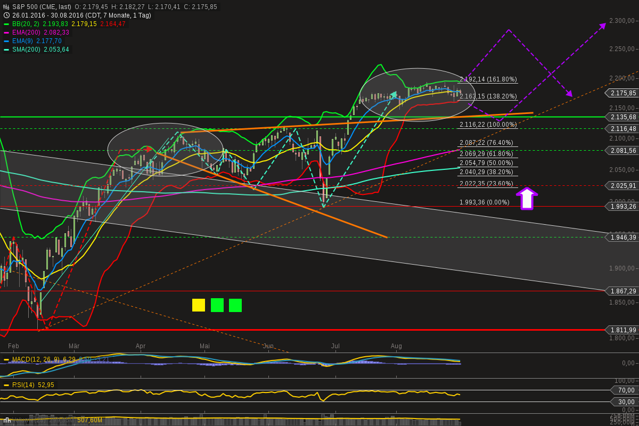Click the yellow square on the chart
Viewport: 639px width, 426px height.
coord(199,305)
